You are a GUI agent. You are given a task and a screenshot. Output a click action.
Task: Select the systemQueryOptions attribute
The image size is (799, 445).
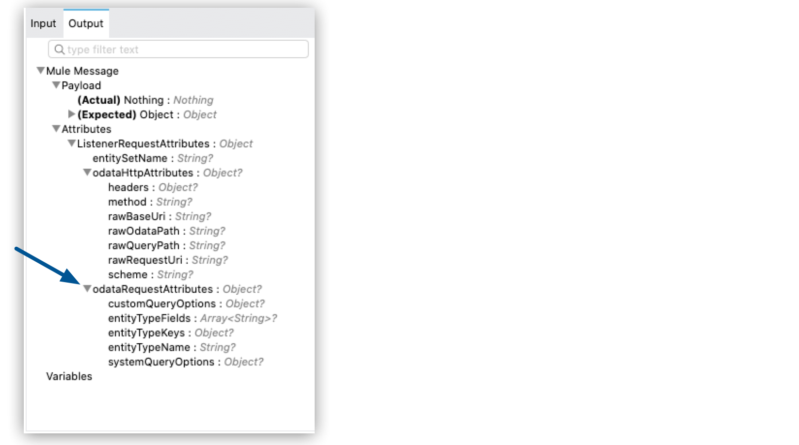[160, 362]
